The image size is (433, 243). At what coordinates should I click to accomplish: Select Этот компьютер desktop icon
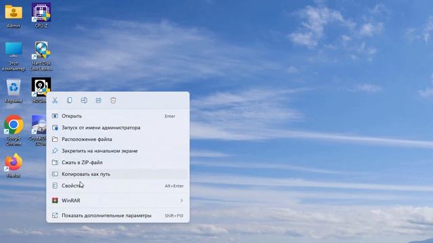[x=14, y=57]
